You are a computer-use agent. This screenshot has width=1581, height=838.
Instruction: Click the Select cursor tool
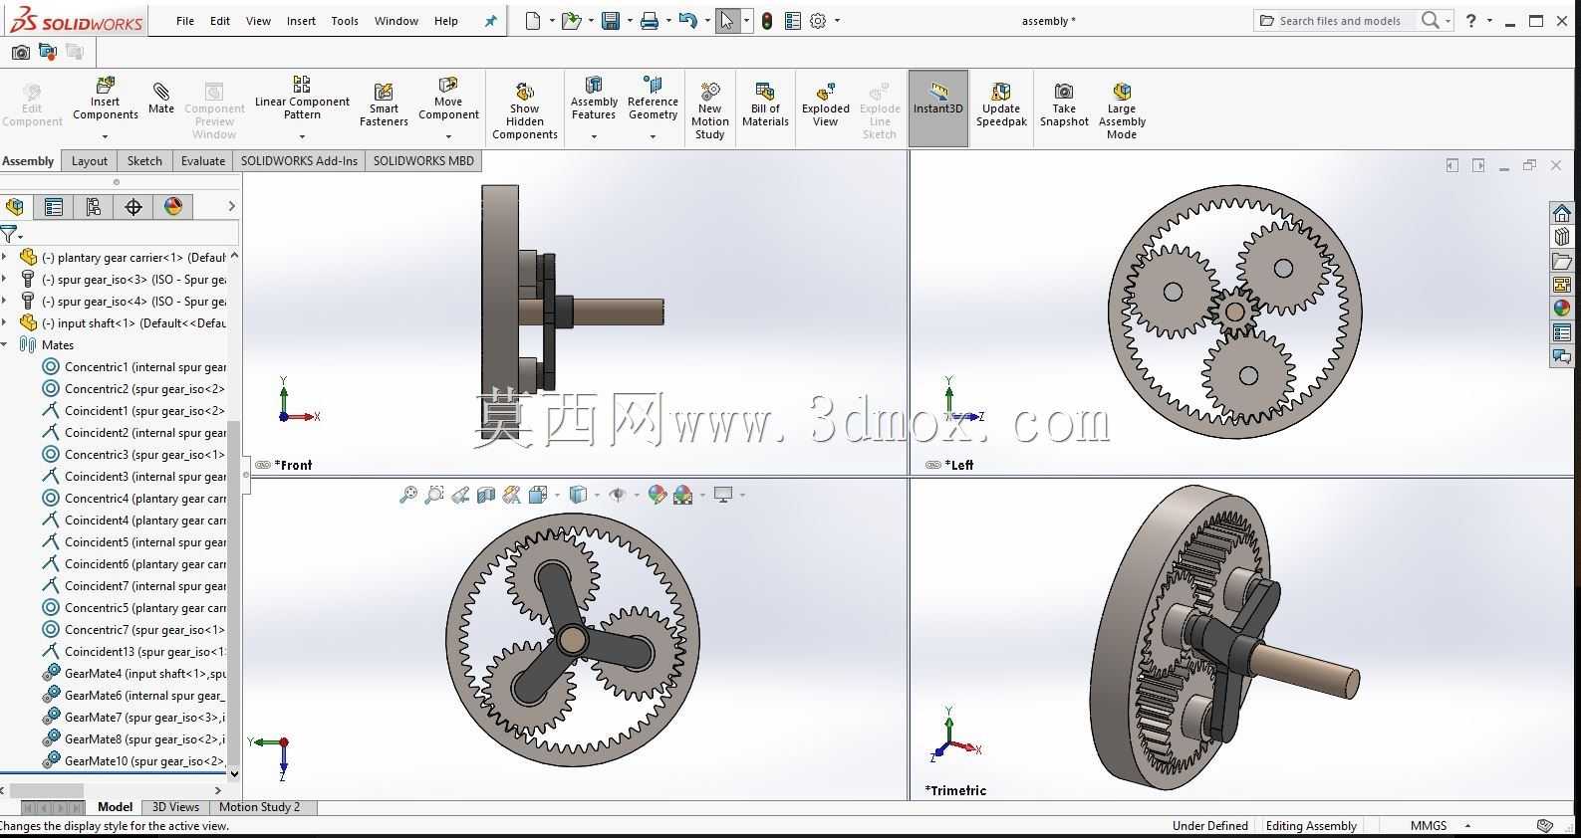(x=727, y=21)
